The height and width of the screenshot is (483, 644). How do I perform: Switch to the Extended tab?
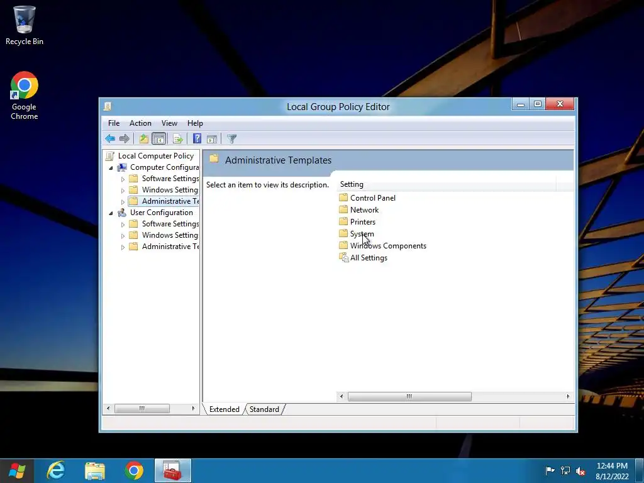click(x=225, y=409)
